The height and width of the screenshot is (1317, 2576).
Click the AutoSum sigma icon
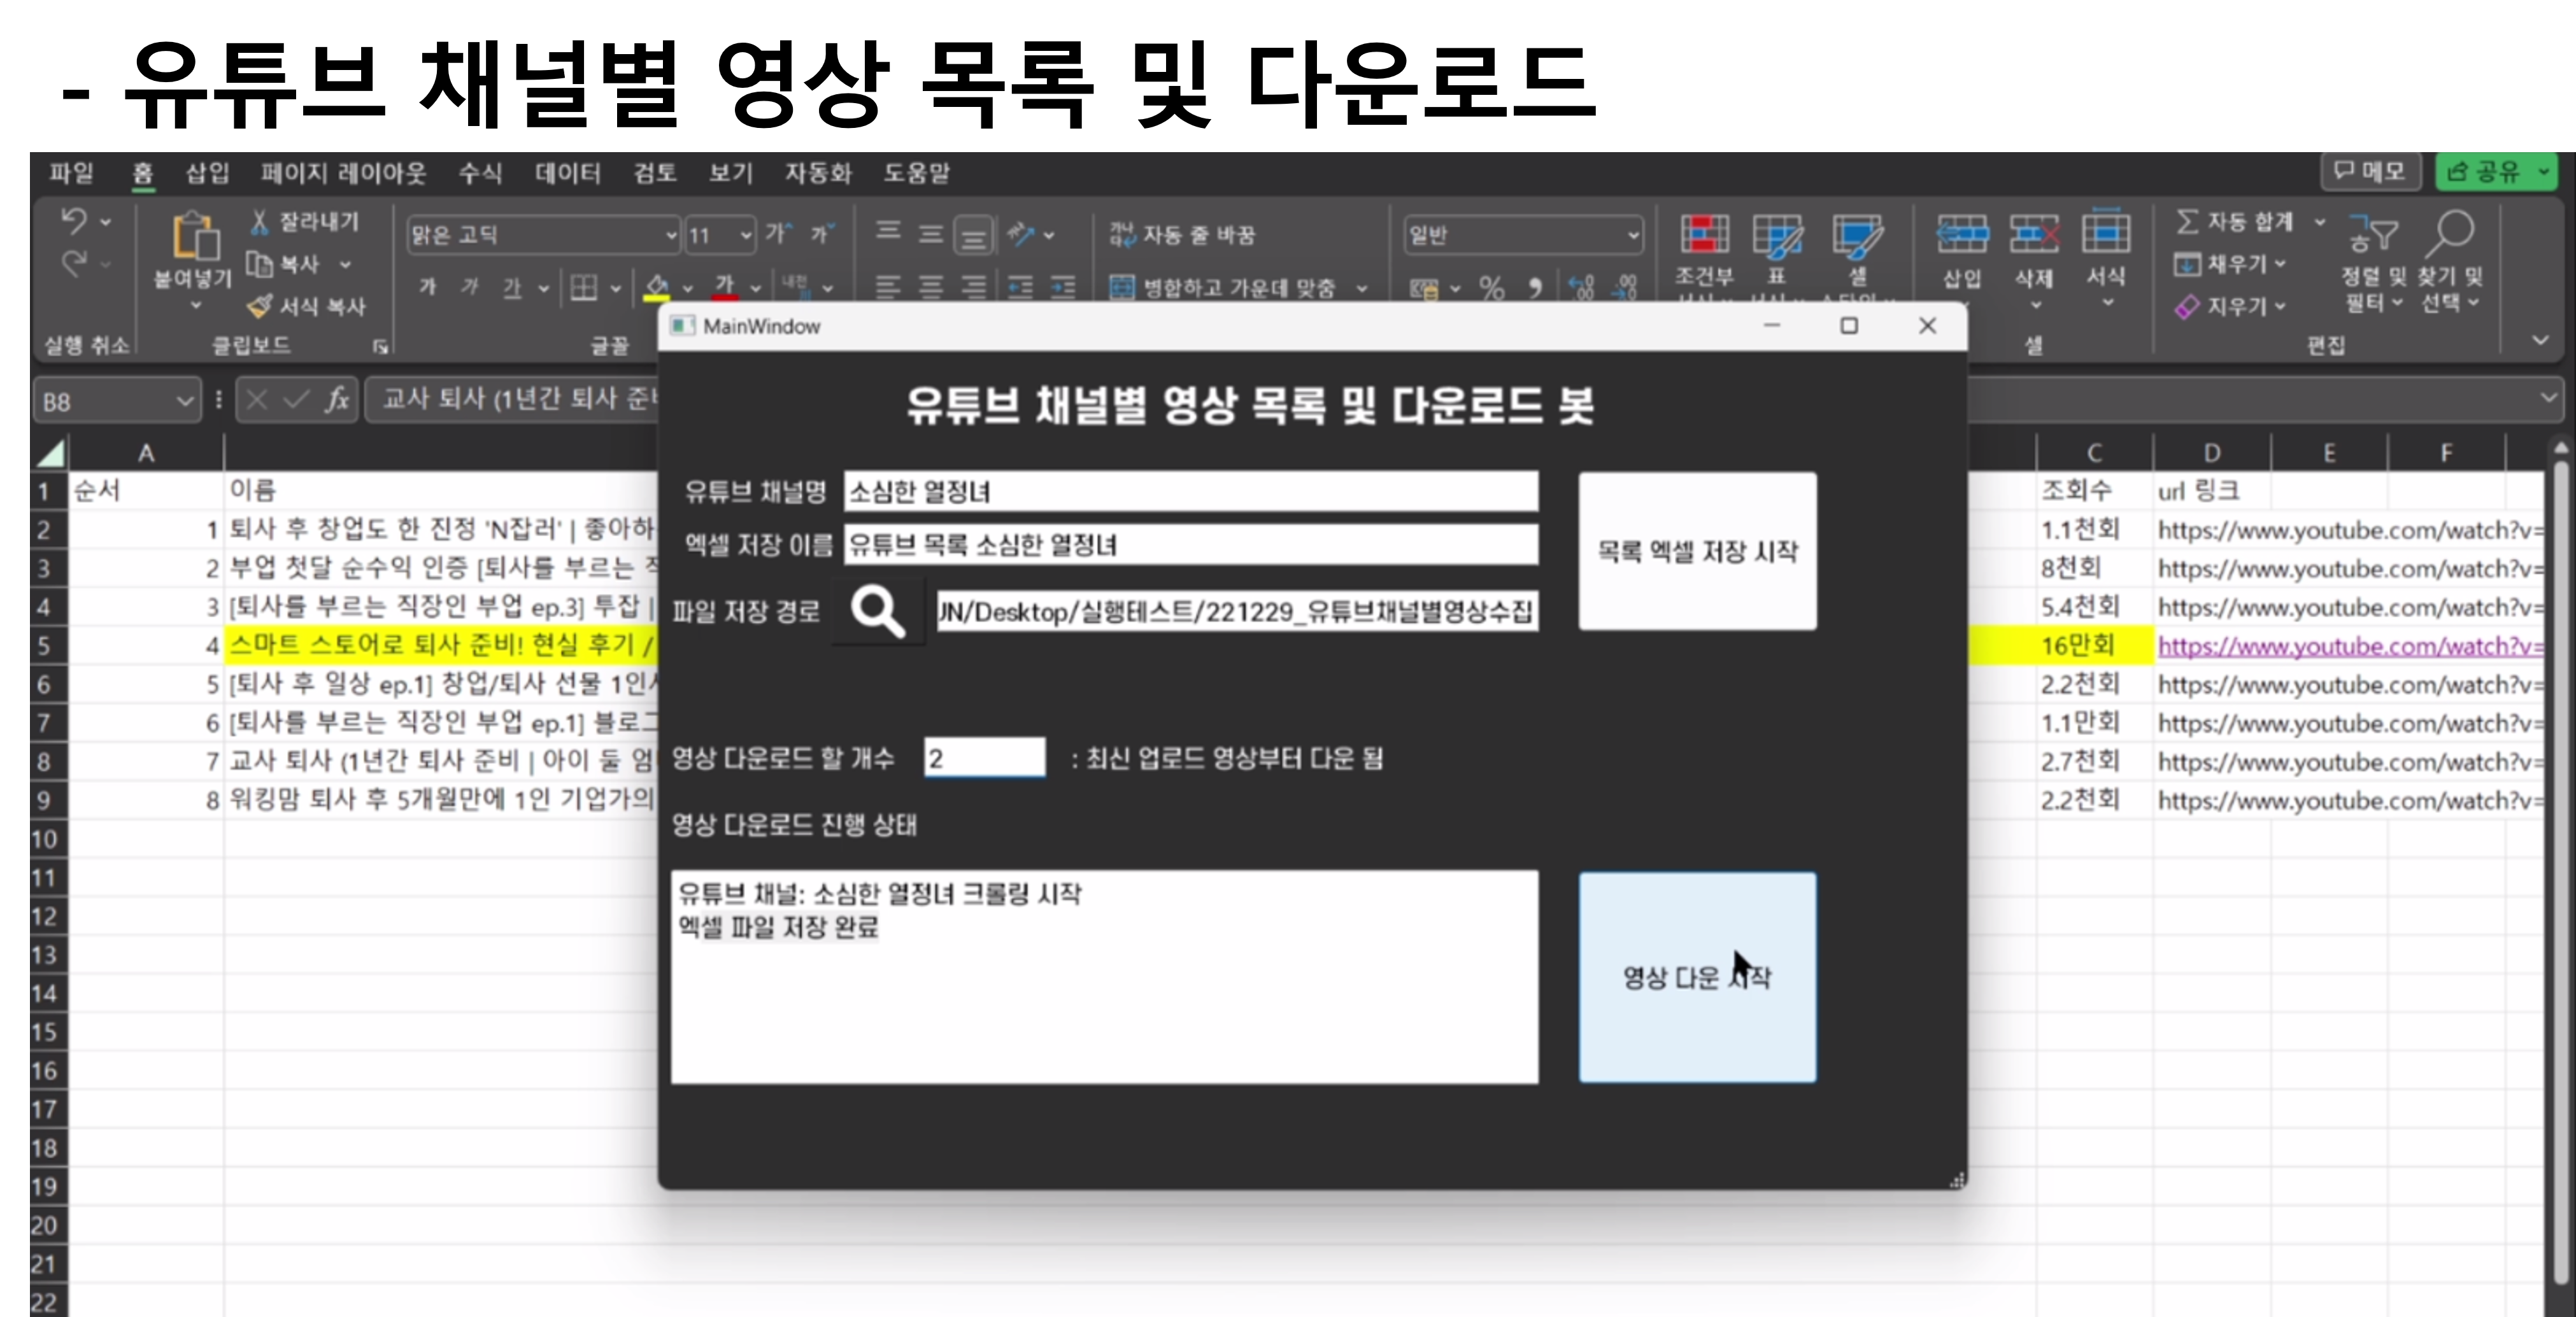(x=2187, y=221)
